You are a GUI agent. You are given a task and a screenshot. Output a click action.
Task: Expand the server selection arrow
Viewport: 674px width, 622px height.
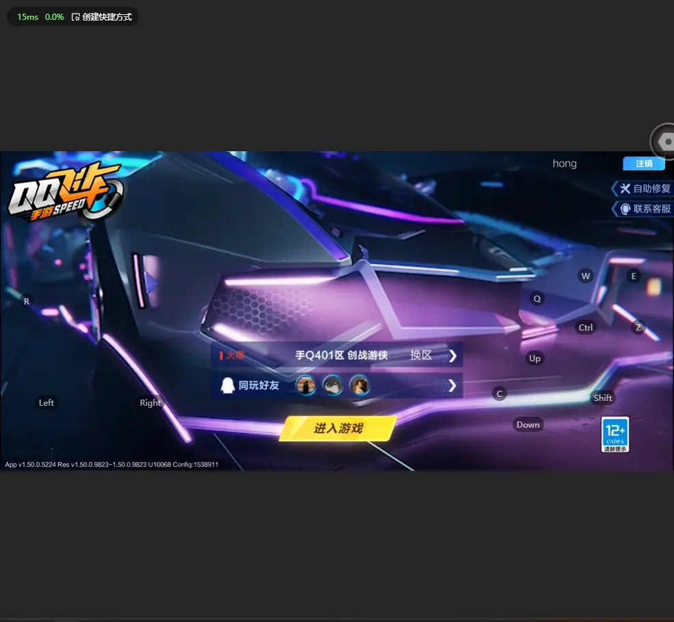[x=452, y=356]
